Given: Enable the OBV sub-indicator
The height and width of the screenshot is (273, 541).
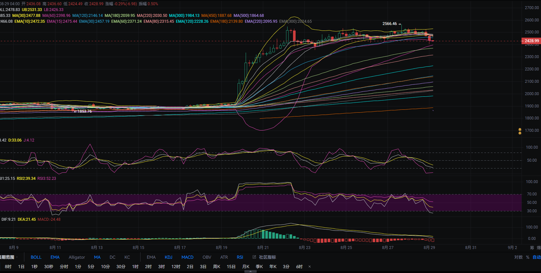Looking at the screenshot, I should (207, 257).
